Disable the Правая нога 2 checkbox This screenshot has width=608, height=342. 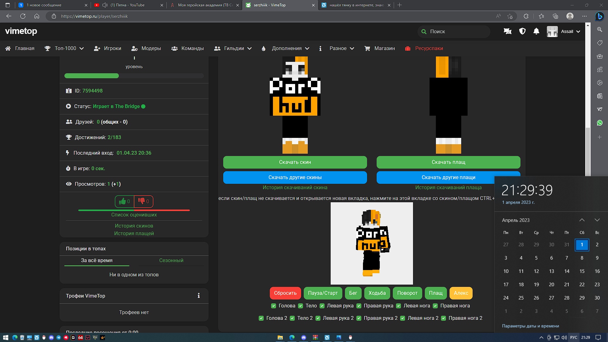point(443,318)
